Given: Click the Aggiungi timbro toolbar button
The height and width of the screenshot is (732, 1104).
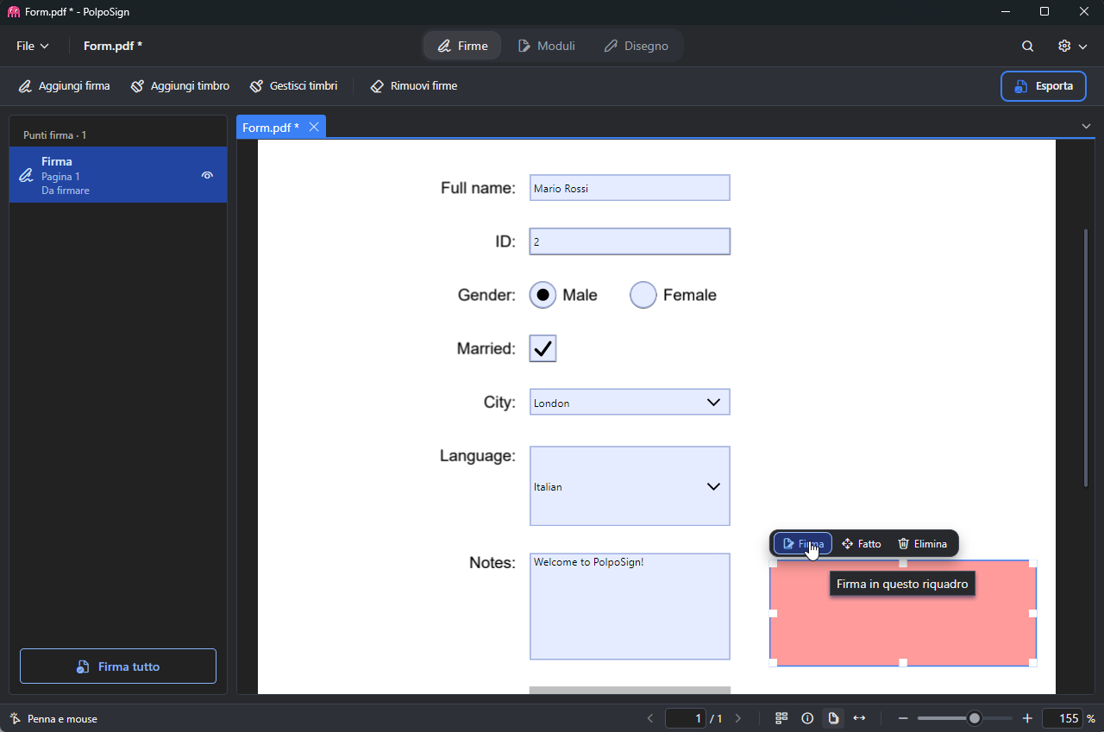Looking at the screenshot, I should click(180, 86).
